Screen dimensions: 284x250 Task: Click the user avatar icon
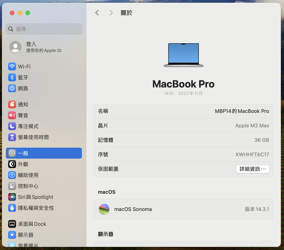(15, 47)
